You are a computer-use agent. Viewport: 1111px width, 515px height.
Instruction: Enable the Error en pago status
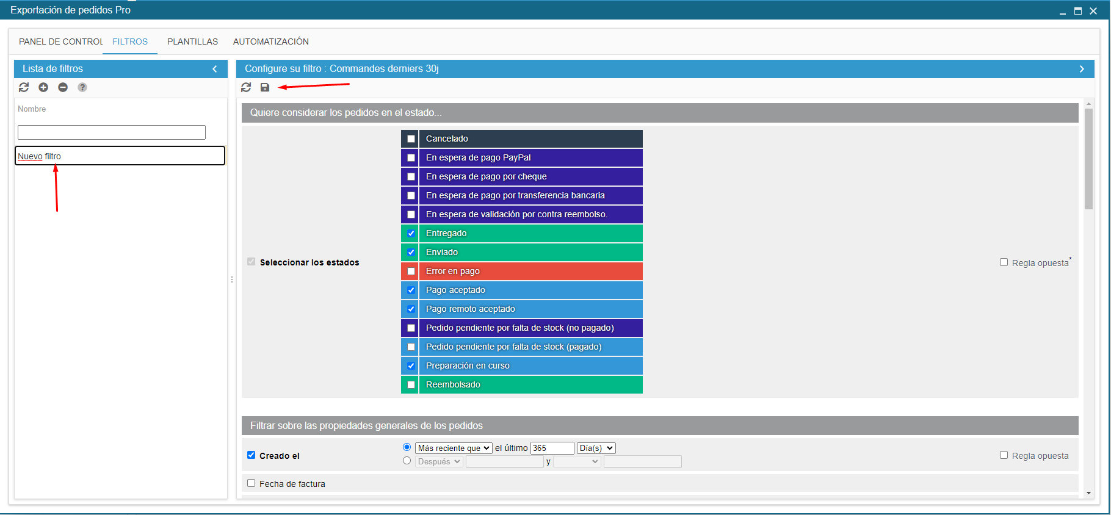(411, 272)
